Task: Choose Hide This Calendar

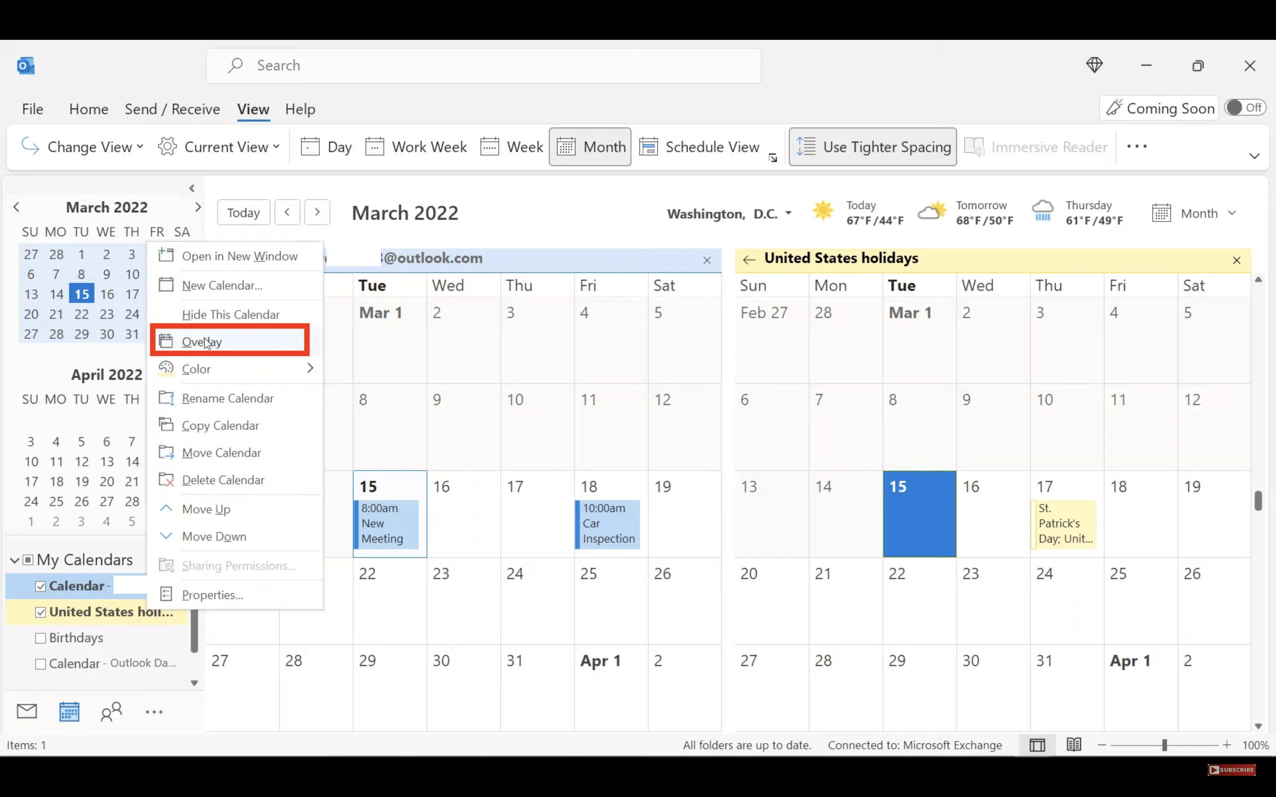Action: tap(235, 315)
